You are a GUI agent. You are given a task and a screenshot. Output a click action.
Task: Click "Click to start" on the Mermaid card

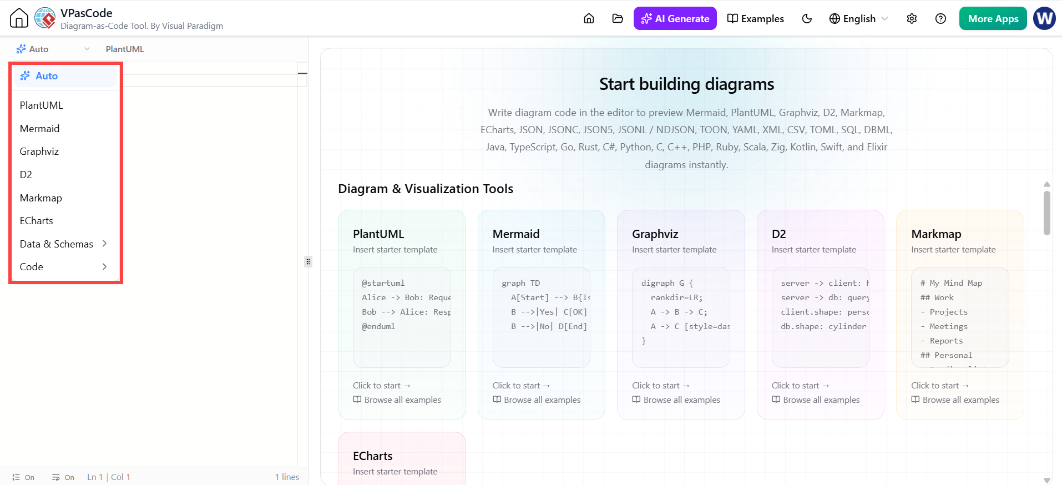521,386
